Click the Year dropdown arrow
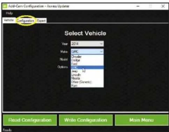 [x=101, y=44]
